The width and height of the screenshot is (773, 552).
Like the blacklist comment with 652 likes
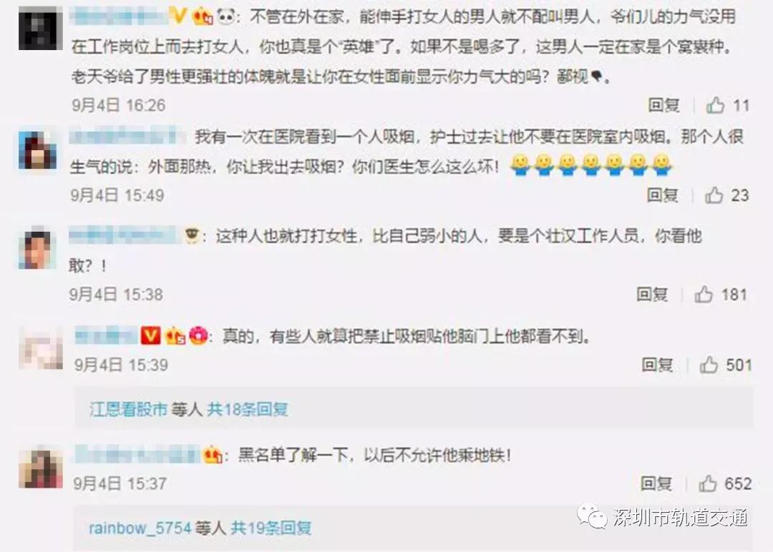click(707, 483)
